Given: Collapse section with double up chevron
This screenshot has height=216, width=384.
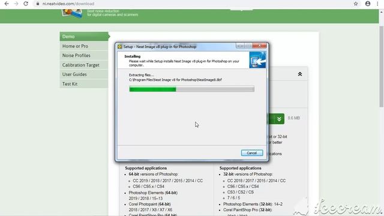Looking at the screenshot, I should (x=300, y=74).
